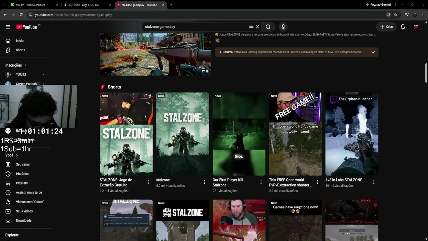The width and height of the screenshot is (428, 241).
Task: Open options for "STALZONE: Jogo de Extração Gratuito"
Action: (148, 182)
